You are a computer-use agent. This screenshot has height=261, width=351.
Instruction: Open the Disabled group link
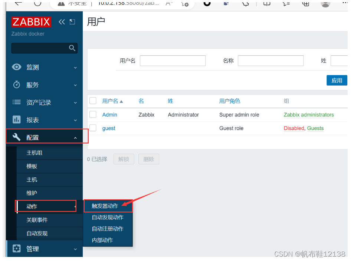pos(294,128)
